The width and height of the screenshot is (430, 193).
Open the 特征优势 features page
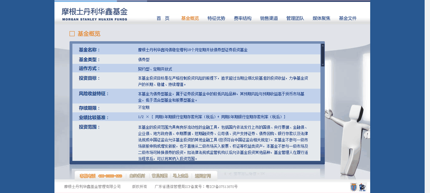tap(216, 18)
